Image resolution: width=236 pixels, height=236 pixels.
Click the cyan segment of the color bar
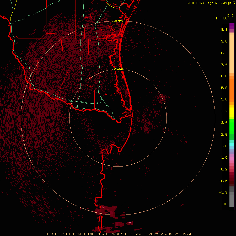[232, 144]
